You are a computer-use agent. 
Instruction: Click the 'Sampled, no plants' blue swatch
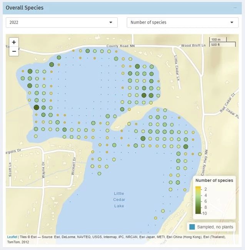tap(192, 227)
